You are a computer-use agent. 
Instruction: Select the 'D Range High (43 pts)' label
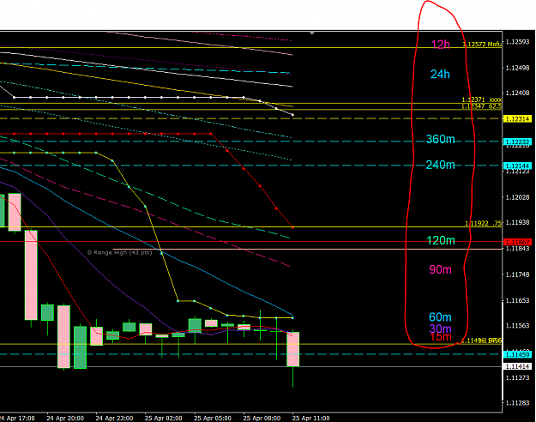[120, 252]
